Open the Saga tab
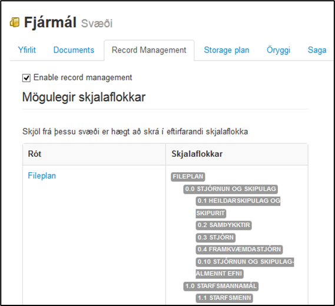The image size is (335, 306). pyautogui.click(x=317, y=50)
